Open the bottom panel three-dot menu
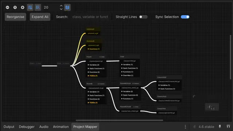233x131 pixels. tap(185, 127)
